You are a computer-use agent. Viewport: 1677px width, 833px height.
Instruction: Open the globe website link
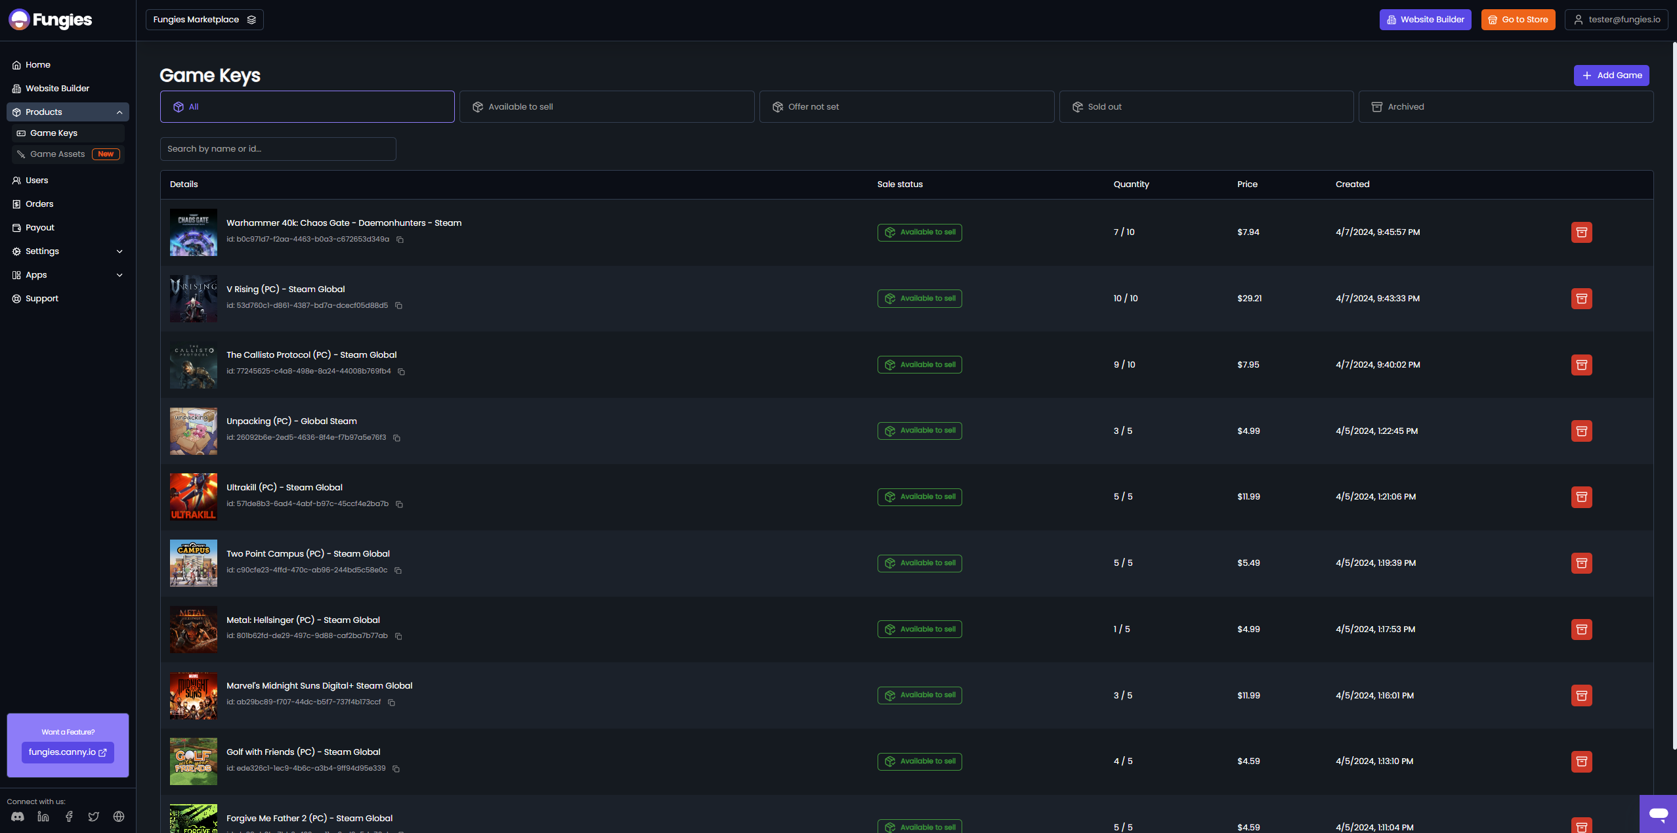[x=119, y=817]
